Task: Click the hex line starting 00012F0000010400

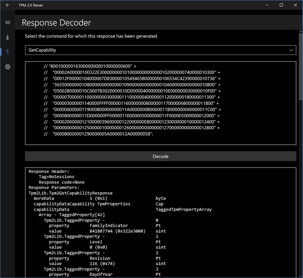Action: click(x=132, y=79)
